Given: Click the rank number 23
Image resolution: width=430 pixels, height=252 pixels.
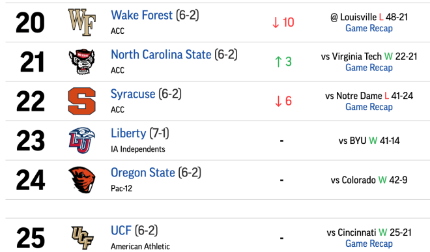Looking at the screenshot, I should pos(31,141).
